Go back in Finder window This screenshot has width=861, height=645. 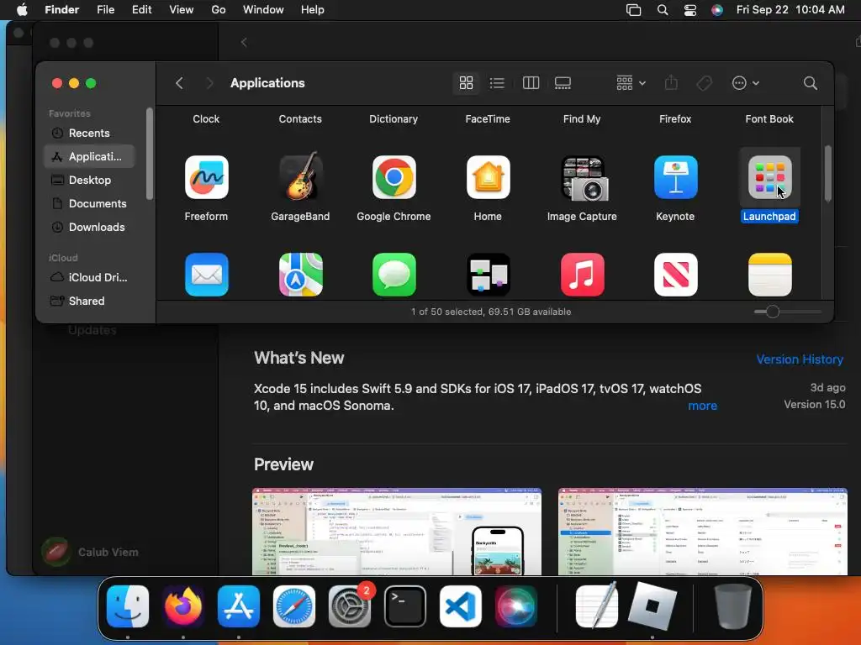[179, 83]
